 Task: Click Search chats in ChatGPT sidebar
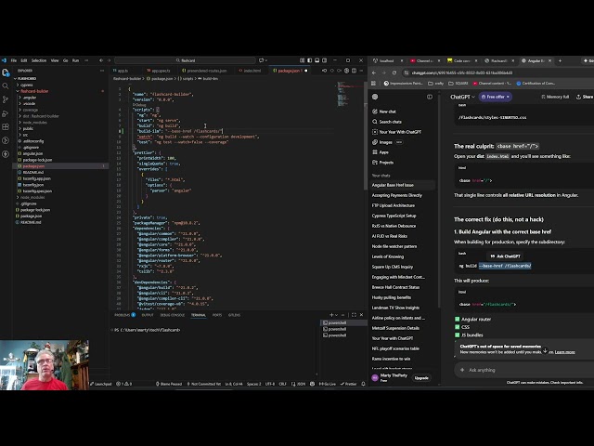(390, 122)
